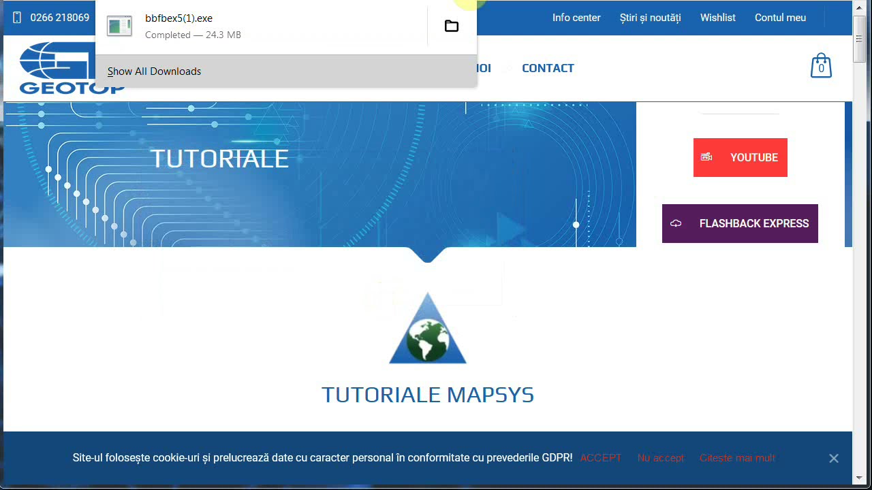Open Contul meu link
The height and width of the screenshot is (490, 872).
tap(780, 18)
